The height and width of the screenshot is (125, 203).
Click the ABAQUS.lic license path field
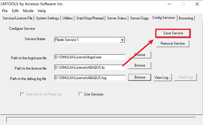(90, 67)
